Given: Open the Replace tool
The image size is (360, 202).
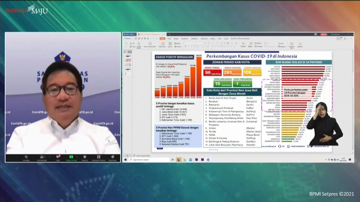Looking at the screenshot, I should tap(282, 47).
